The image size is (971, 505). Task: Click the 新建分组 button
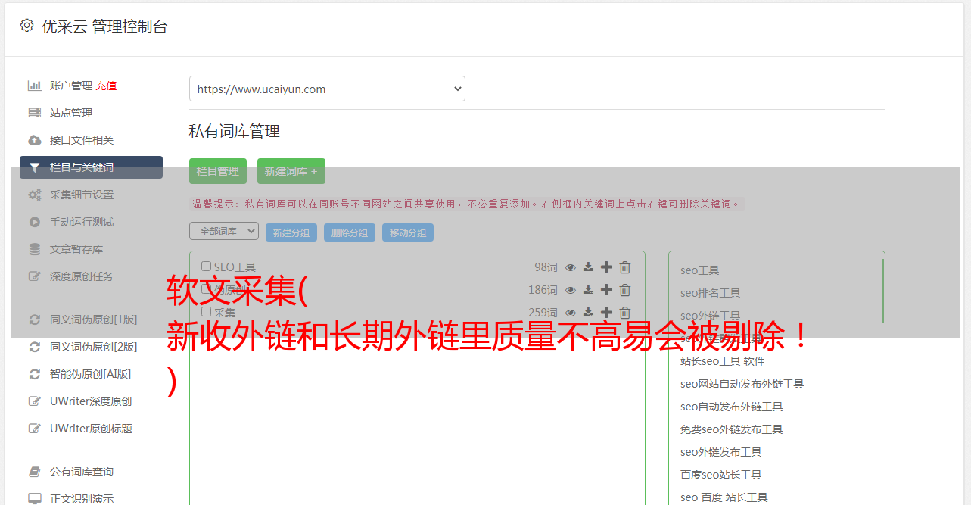[x=291, y=233]
